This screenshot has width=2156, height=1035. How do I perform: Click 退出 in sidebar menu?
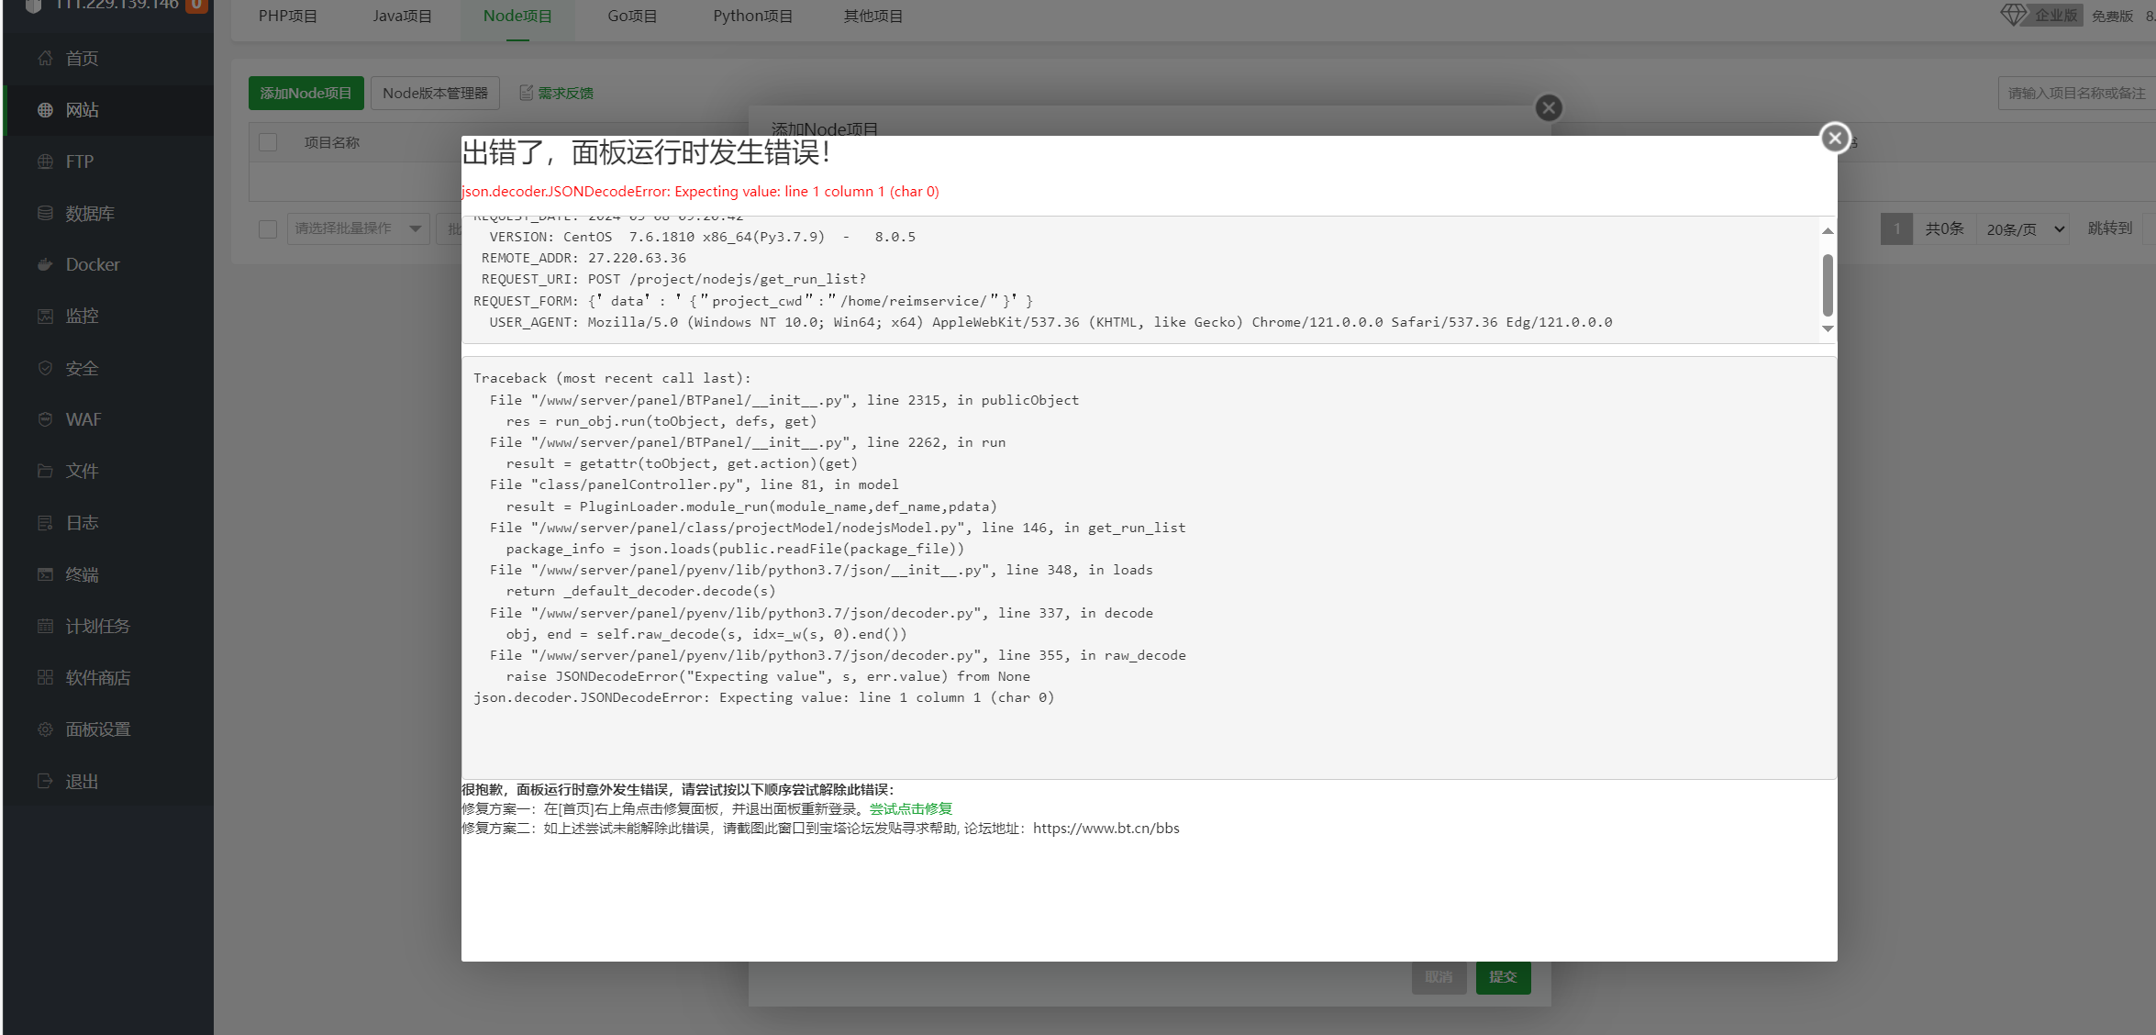(82, 781)
